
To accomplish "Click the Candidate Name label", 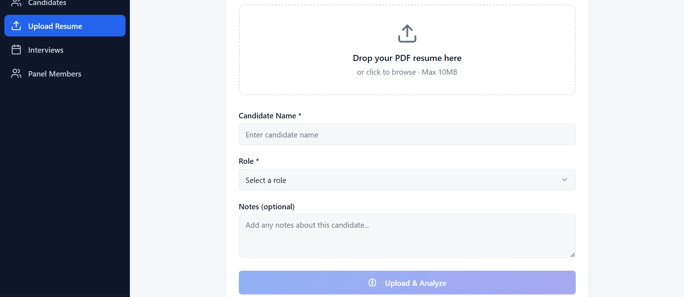I will coord(267,116).
